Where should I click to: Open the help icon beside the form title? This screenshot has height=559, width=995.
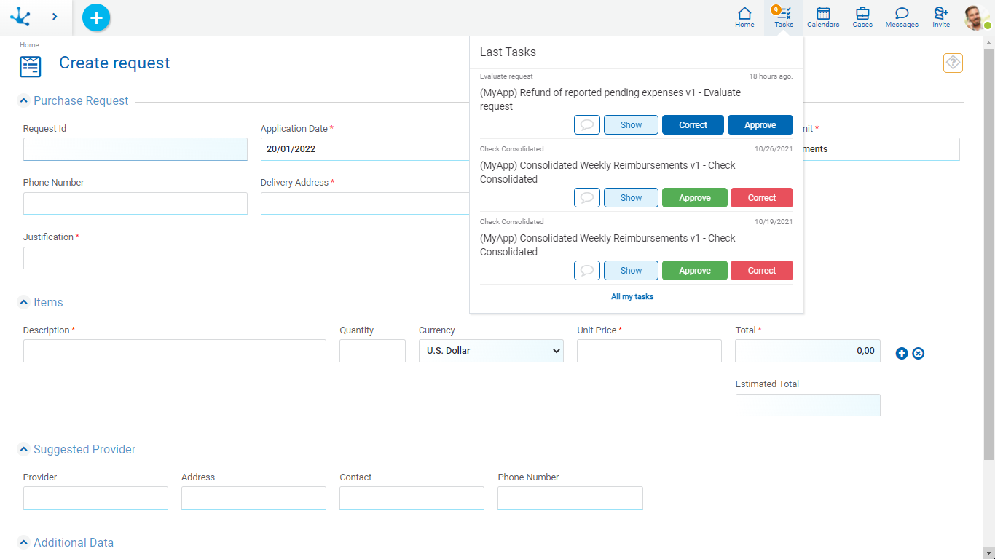953,63
